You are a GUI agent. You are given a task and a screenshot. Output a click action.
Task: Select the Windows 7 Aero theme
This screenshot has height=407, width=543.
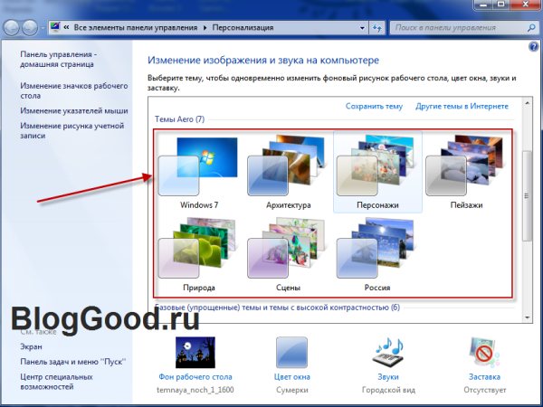click(199, 173)
